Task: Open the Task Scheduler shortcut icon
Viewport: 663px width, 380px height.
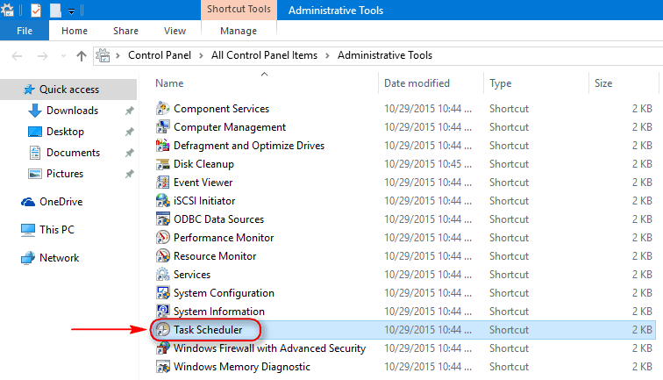Action: tap(163, 330)
